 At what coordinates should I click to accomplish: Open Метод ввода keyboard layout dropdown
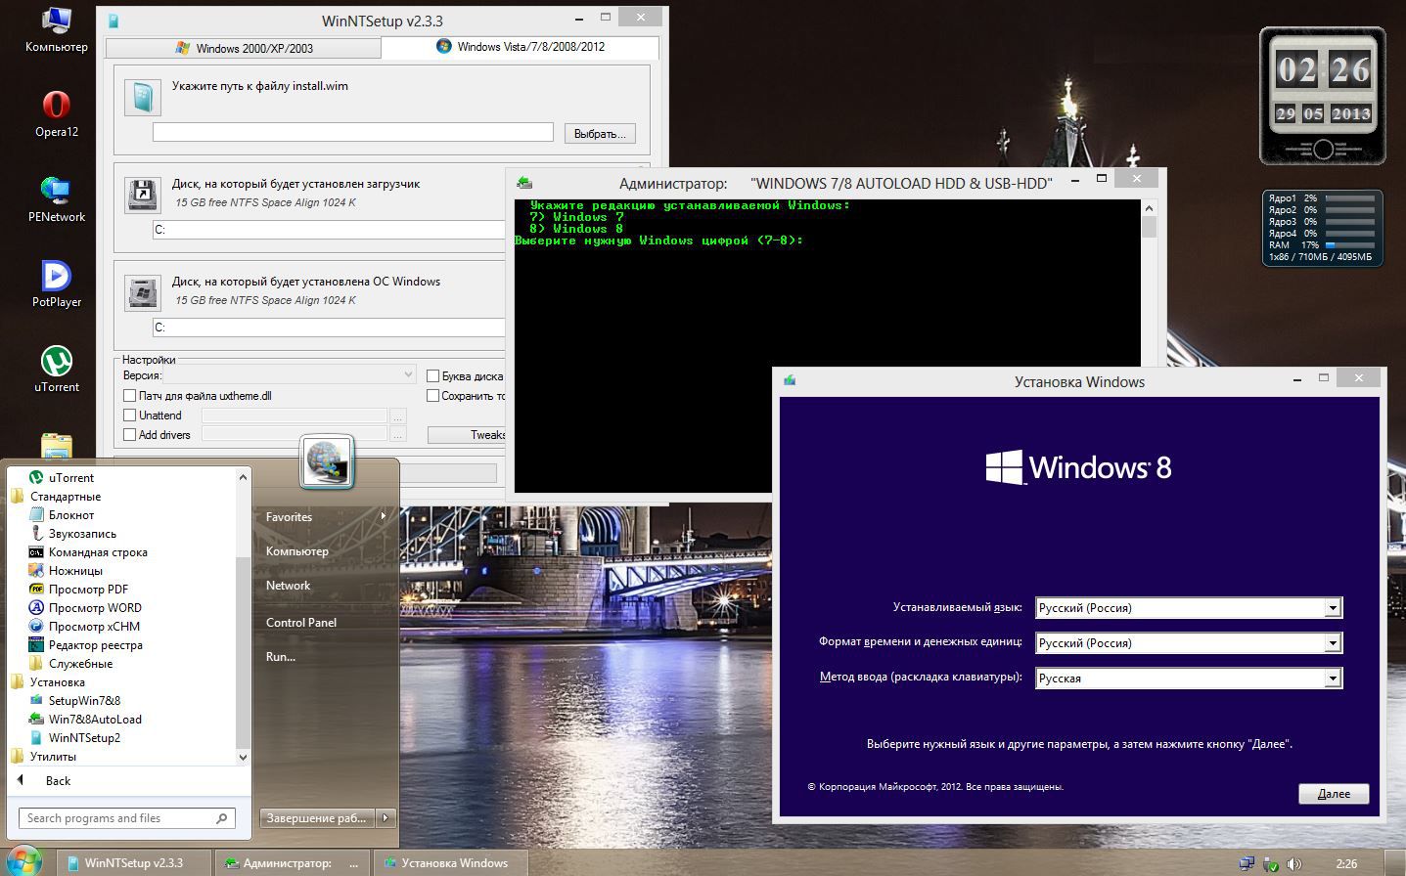1189,679
